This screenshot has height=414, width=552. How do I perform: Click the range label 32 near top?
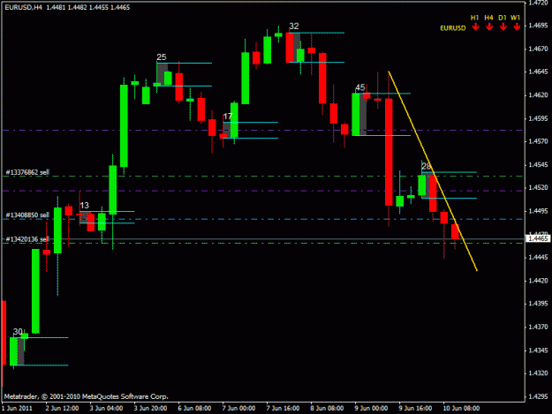294,26
